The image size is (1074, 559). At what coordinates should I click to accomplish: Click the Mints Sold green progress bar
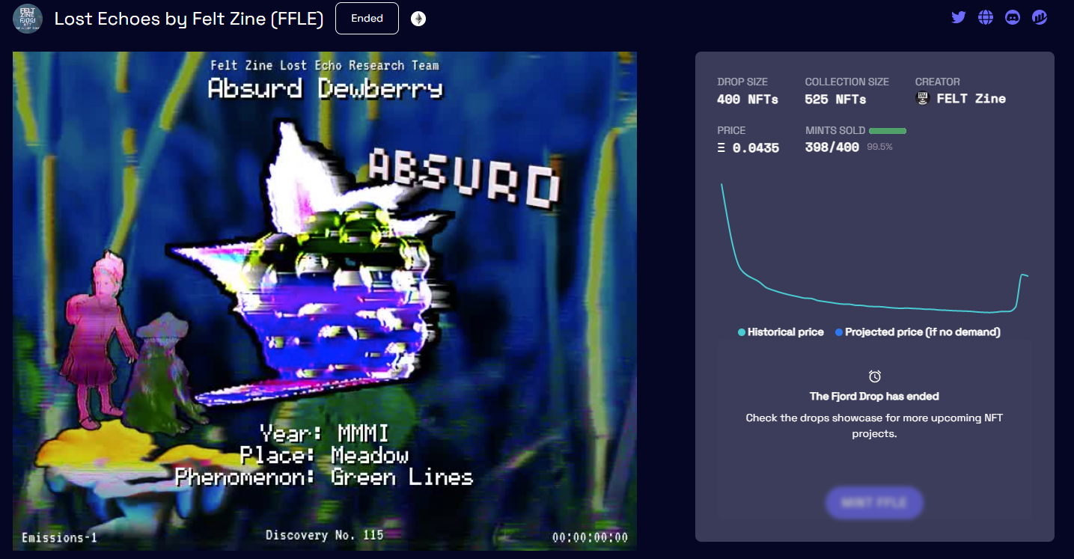click(x=888, y=131)
